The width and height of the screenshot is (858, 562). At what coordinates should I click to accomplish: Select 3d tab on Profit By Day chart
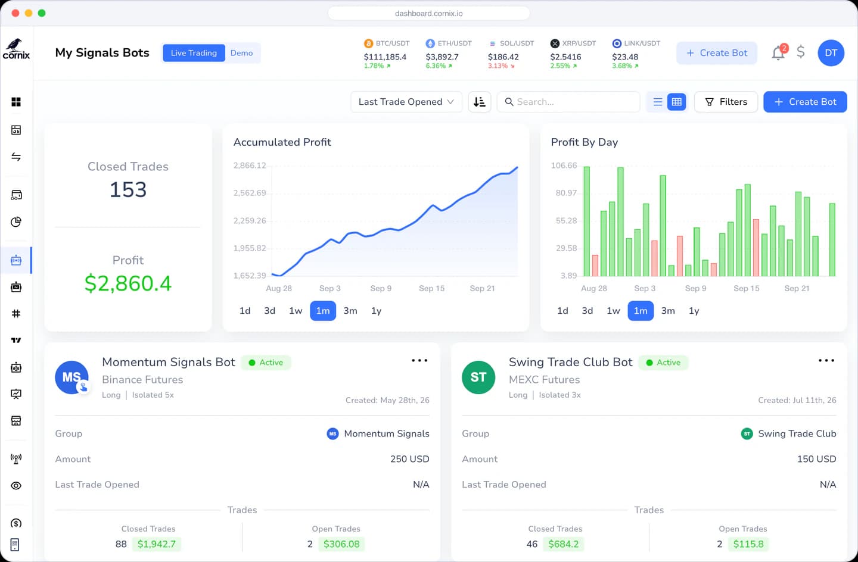coord(587,311)
